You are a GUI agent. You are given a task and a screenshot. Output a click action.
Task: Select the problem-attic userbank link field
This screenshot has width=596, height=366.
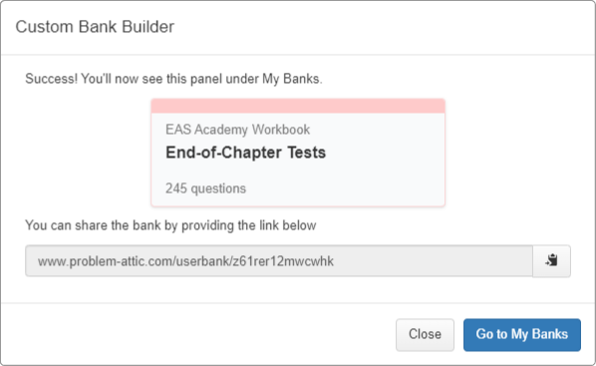pos(279,261)
